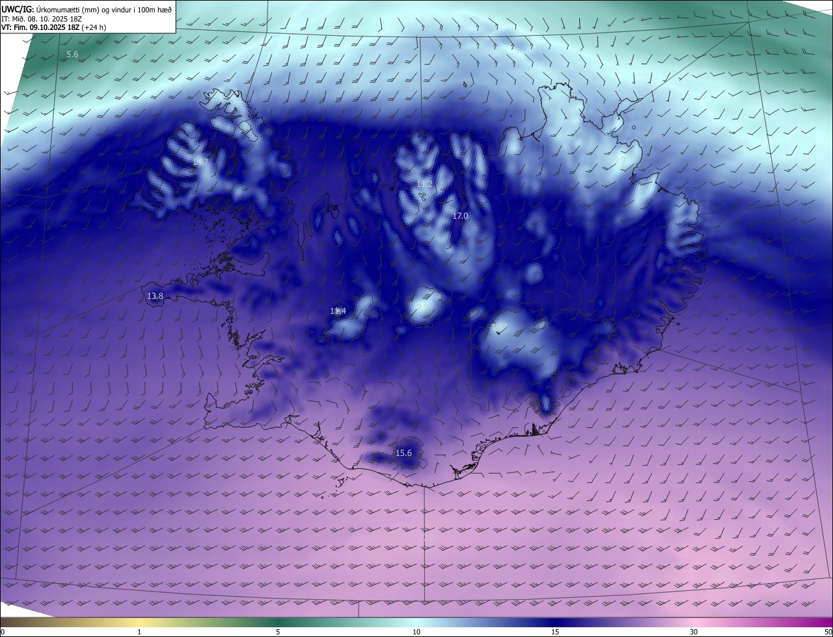Click the color scale tick label '15'
The image size is (833, 637).
[555, 632]
